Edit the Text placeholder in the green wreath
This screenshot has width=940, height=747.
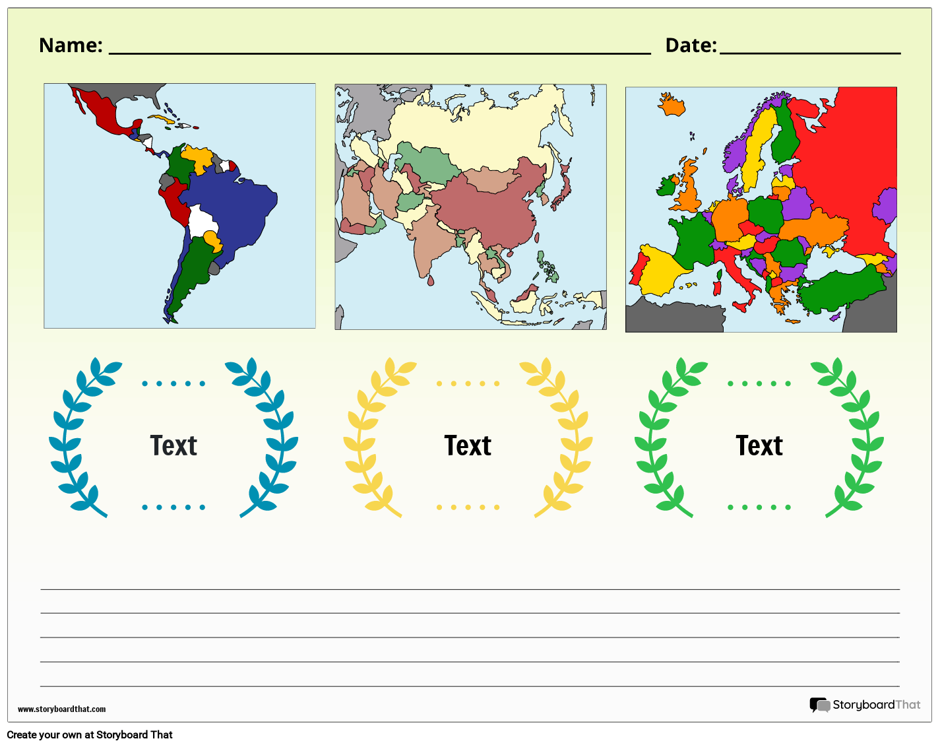[759, 445]
